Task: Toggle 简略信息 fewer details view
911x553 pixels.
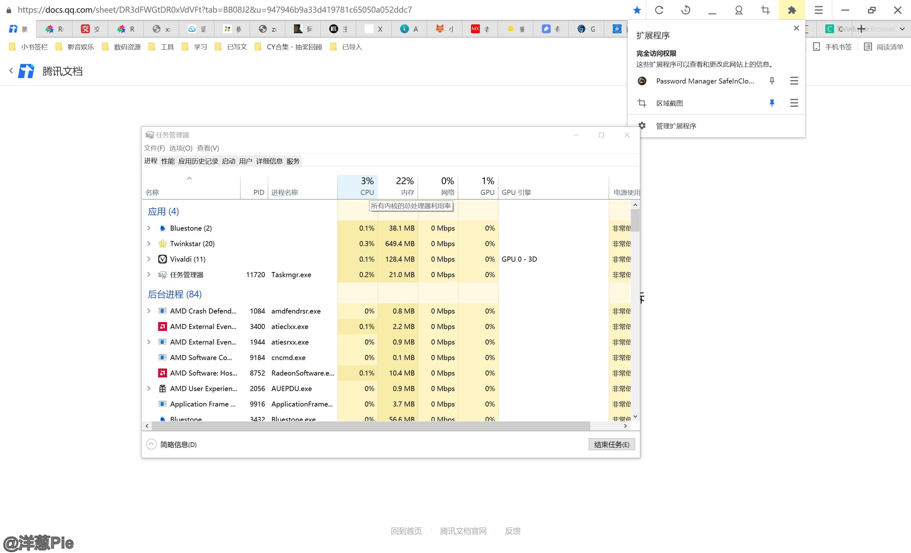Action: [152, 444]
